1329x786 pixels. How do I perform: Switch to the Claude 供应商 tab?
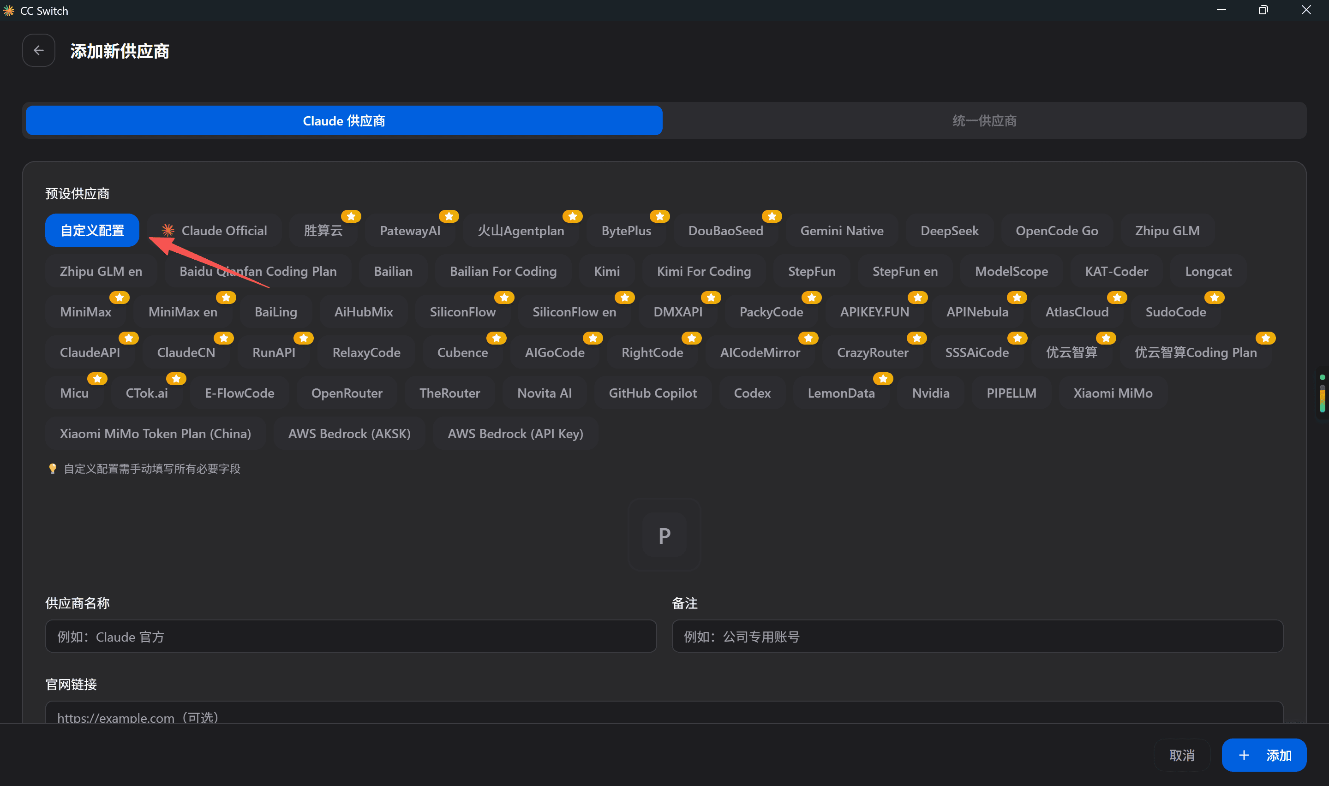click(344, 121)
